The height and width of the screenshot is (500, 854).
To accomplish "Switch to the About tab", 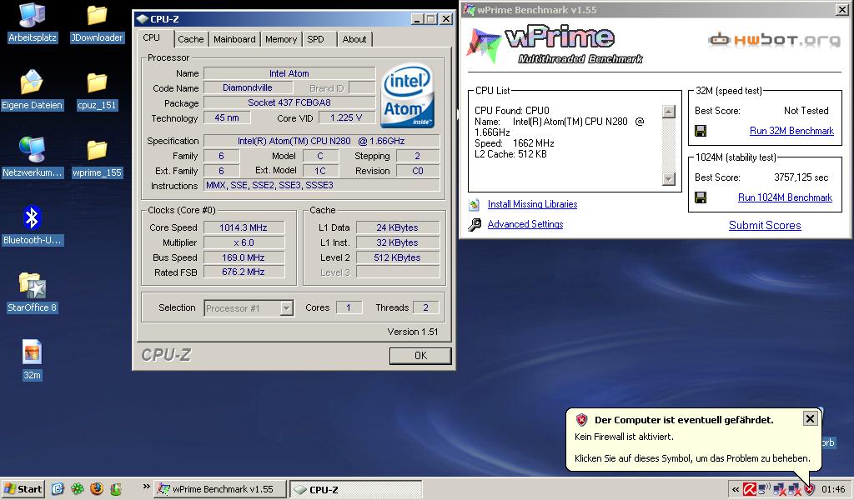I will tap(354, 39).
